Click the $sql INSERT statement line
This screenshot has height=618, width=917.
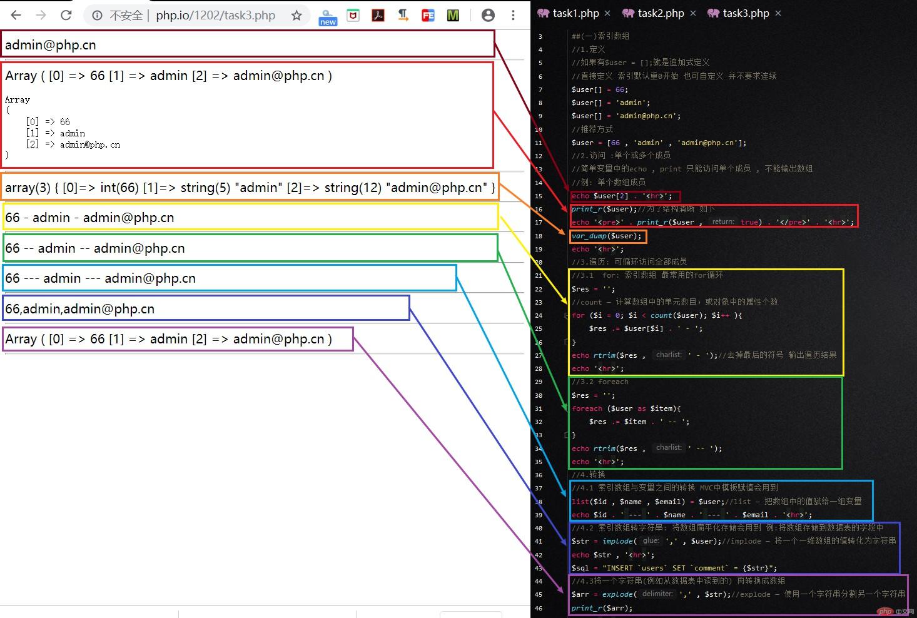pyautogui.click(x=674, y=568)
